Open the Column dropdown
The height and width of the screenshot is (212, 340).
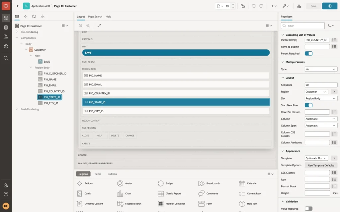[x=321, y=119]
